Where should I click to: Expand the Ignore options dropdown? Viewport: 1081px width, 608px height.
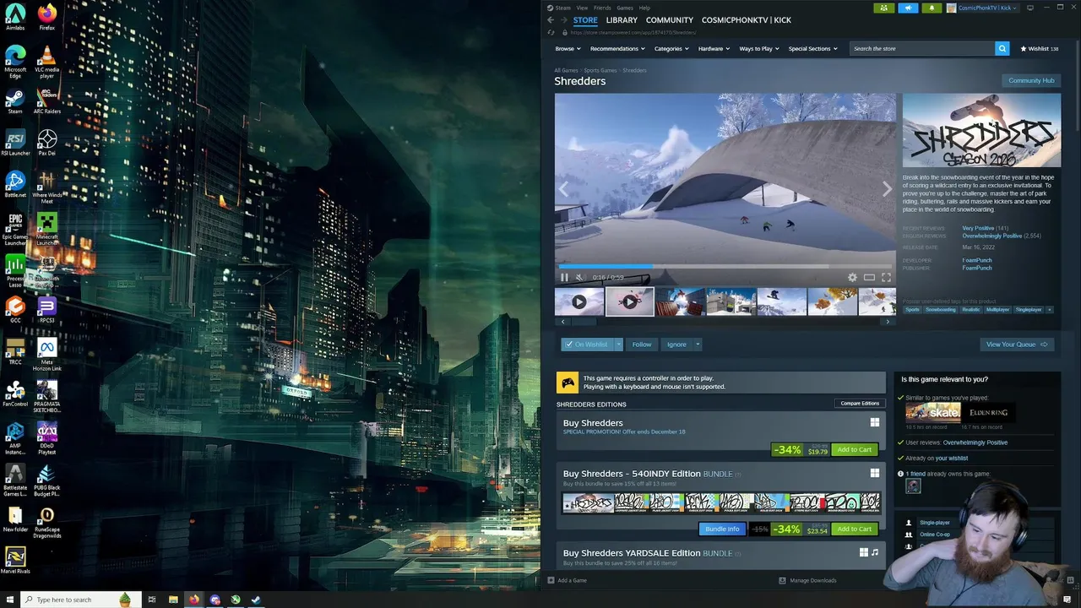[698, 345]
